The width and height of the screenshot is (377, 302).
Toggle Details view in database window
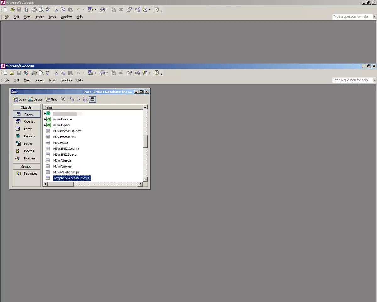(x=92, y=99)
